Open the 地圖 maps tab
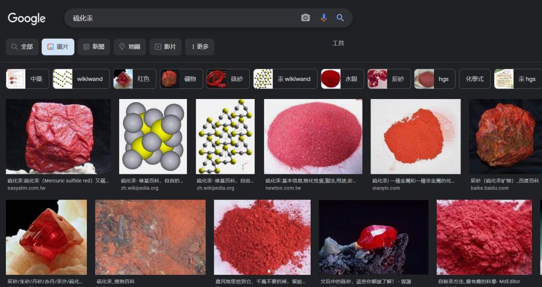Screen dimensions: 542x287 [130, 47]
